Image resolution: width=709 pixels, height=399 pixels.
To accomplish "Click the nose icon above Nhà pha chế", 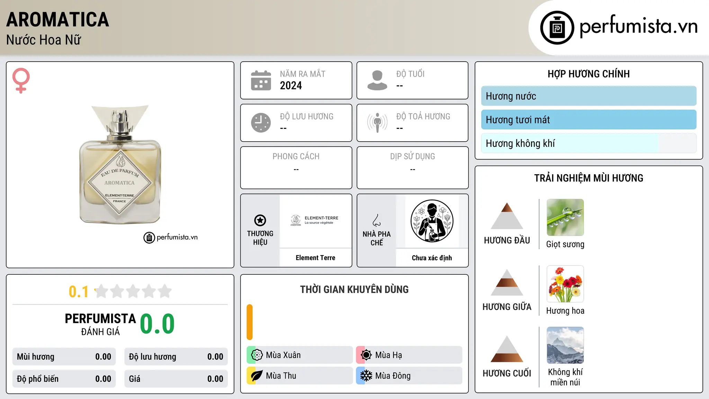I will coord(377,220).
